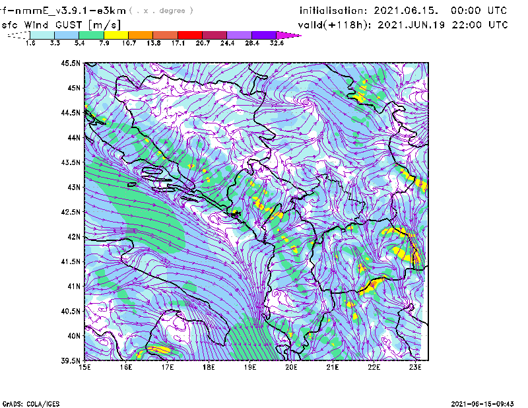Click the green 5.4–7.9 legend swatch
The image size is (528, 408).
coord(91,35)
